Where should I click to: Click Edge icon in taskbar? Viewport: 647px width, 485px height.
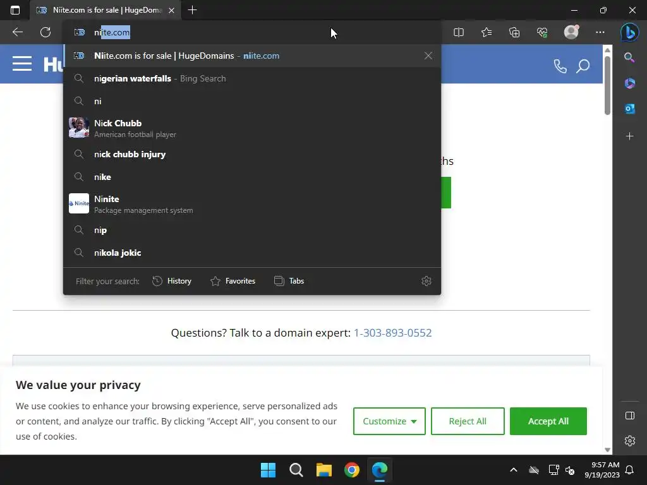tap(380, 470)
